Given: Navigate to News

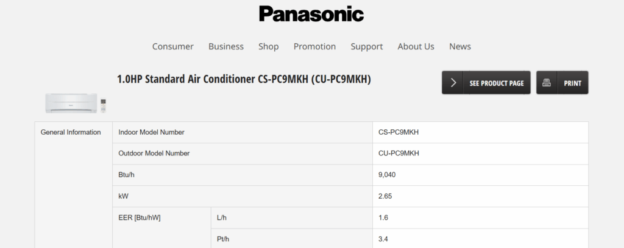Looking at the screenshot, I should (x=460, y=46).
